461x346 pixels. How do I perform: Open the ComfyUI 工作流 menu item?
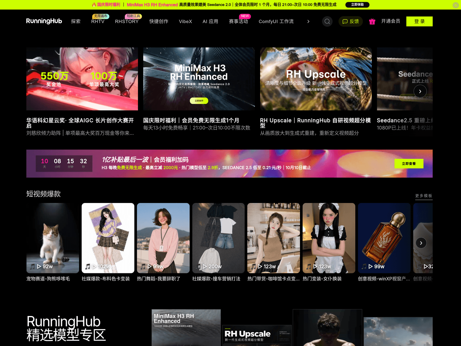click(x=276, y=21)
